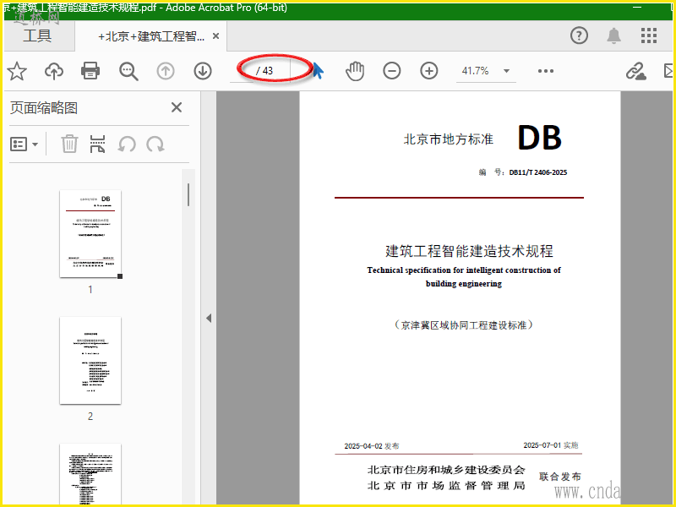Image resolution: width=676 pixels, height=507 pixels.
Task: Click 北京市住房和城乡建设委员会 text
Action: 446,470
